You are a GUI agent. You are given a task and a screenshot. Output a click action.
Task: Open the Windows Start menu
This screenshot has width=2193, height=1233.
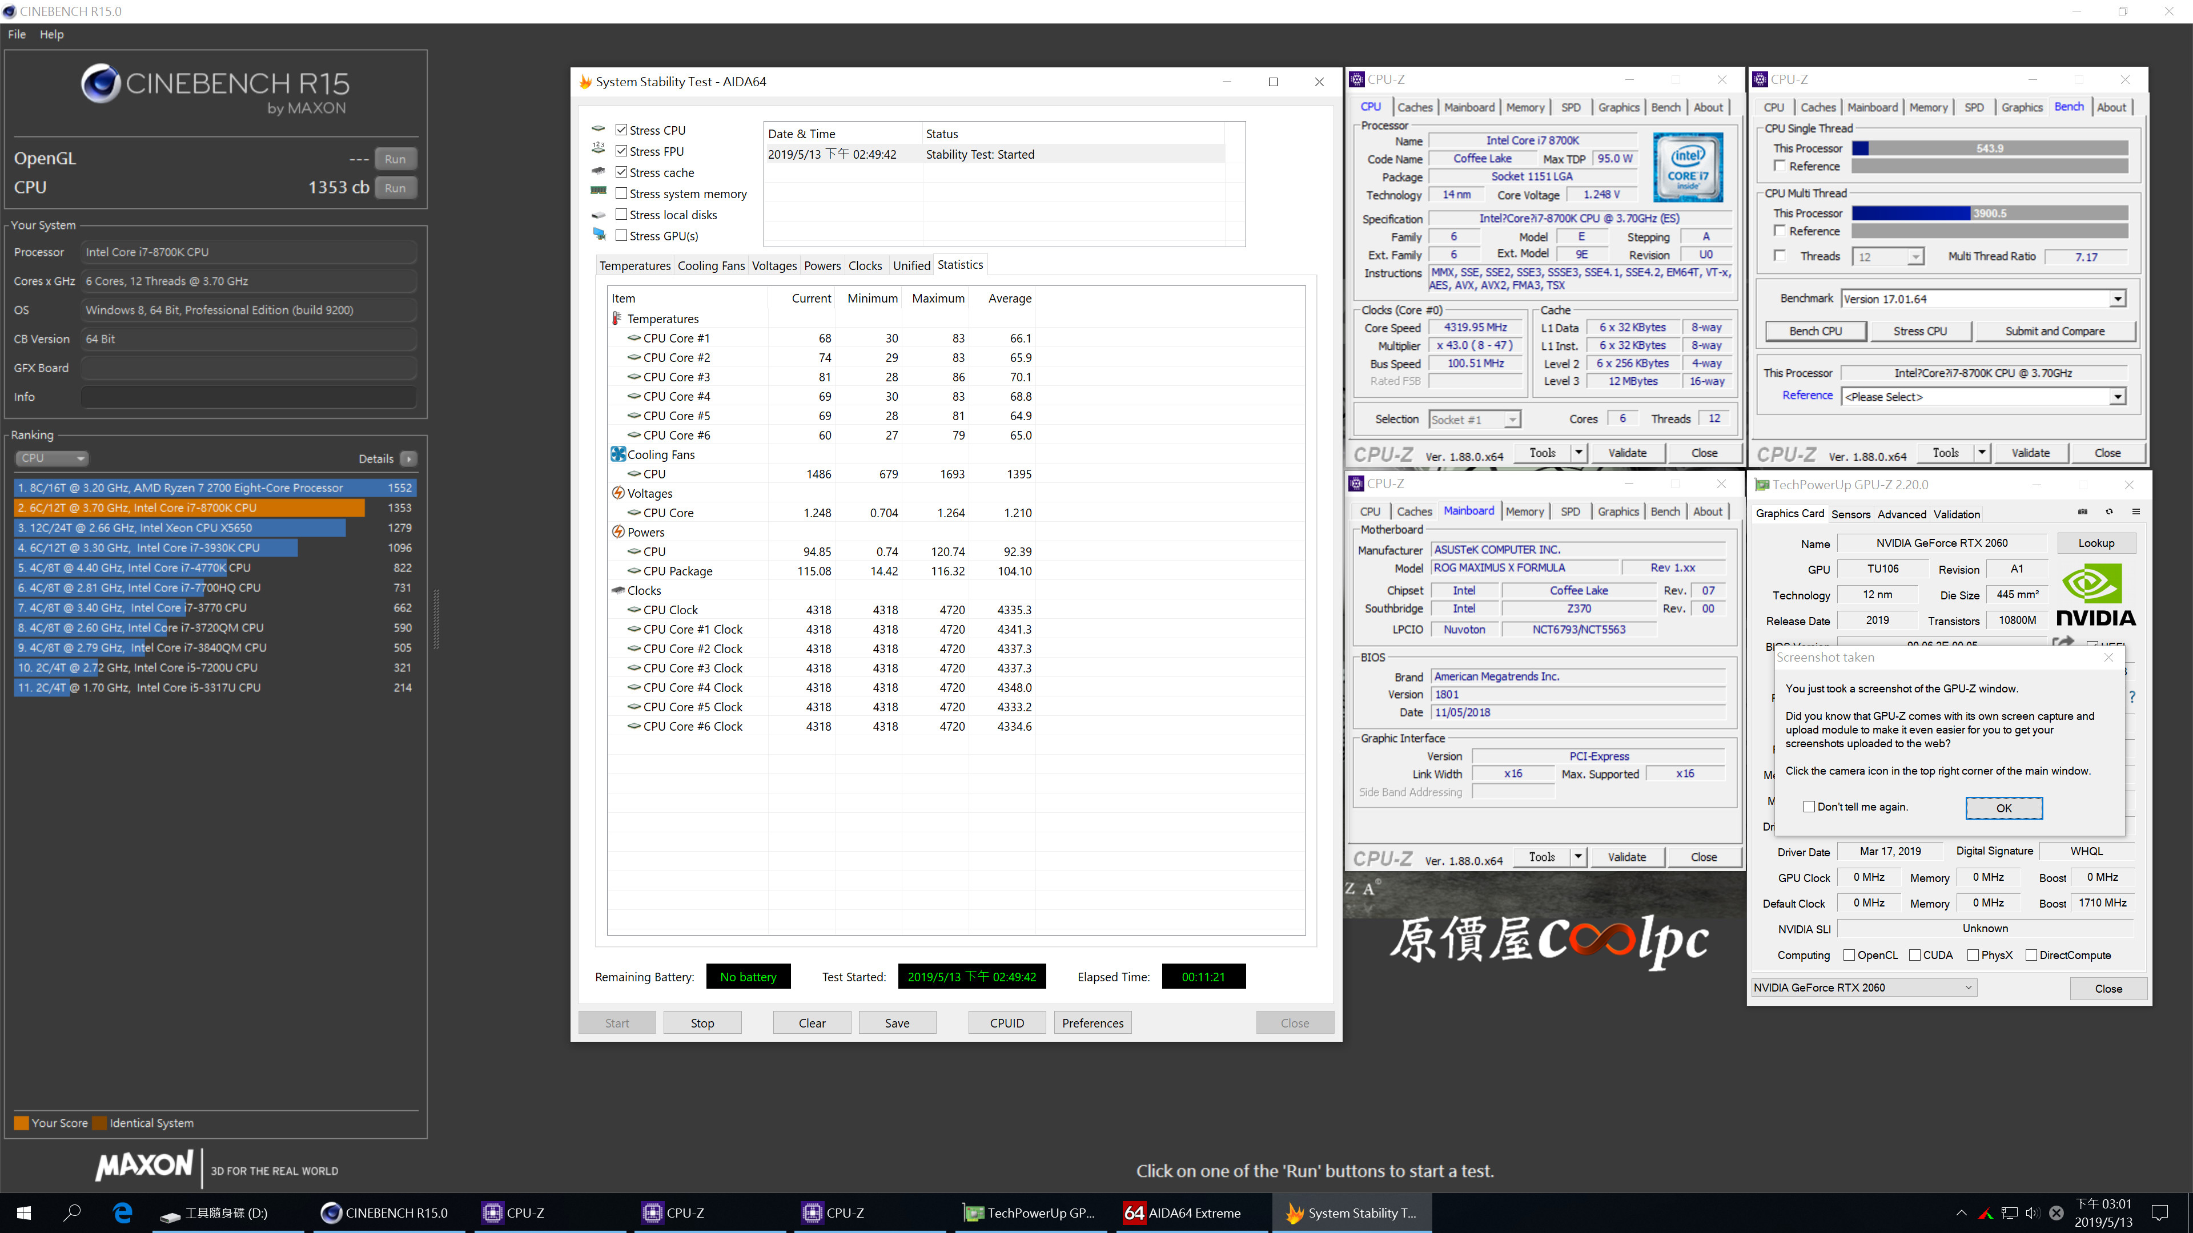[24, 1212]
